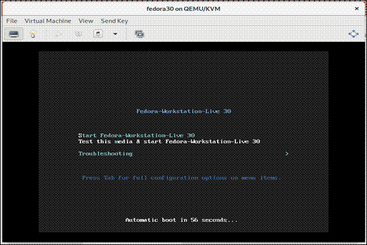This screenshot has height=245, width=367.
Task: Click the Troubleshooting submenu arrow
Action: point(287,153)
